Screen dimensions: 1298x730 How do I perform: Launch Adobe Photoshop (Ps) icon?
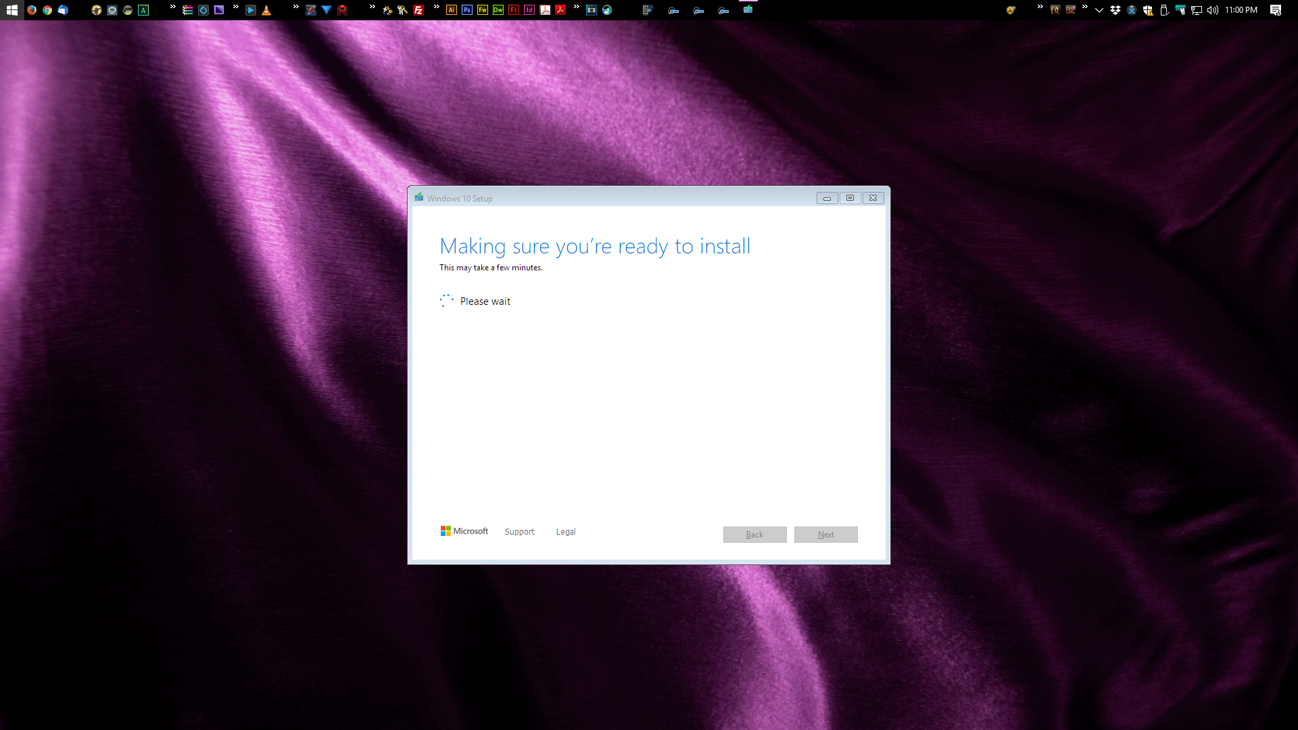[x=467, y=10]
